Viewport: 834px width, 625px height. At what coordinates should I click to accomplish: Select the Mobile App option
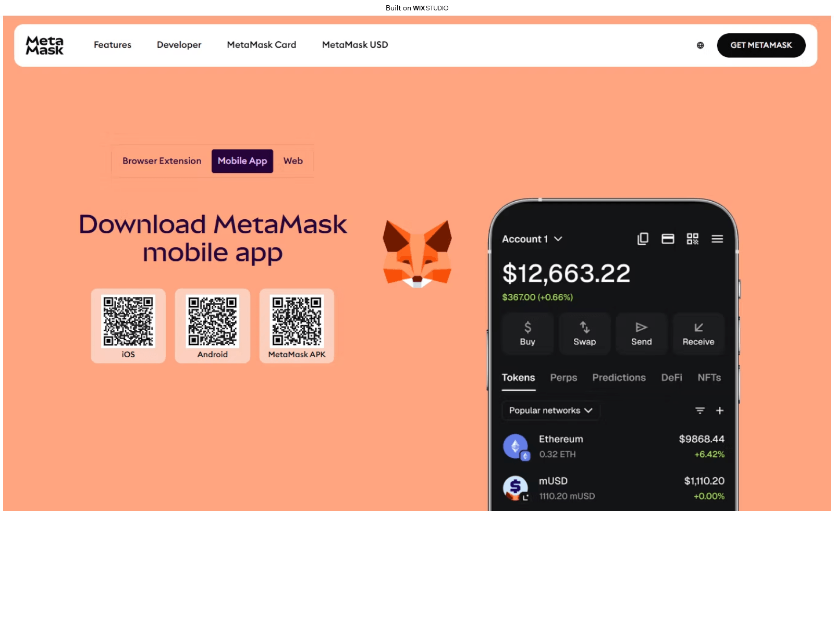(x=242, y=161)
